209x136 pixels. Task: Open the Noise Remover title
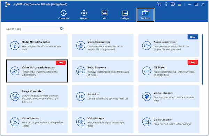[97, 67]
